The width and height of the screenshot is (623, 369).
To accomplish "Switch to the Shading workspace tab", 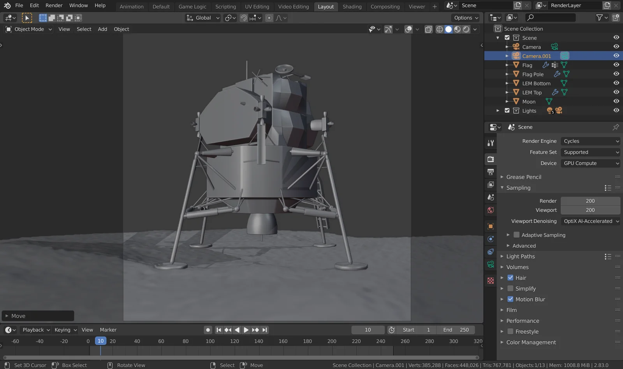I will pyautogui.click(x=352, y=7).
